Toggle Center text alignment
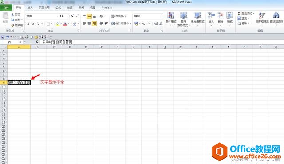 point(89,24)
